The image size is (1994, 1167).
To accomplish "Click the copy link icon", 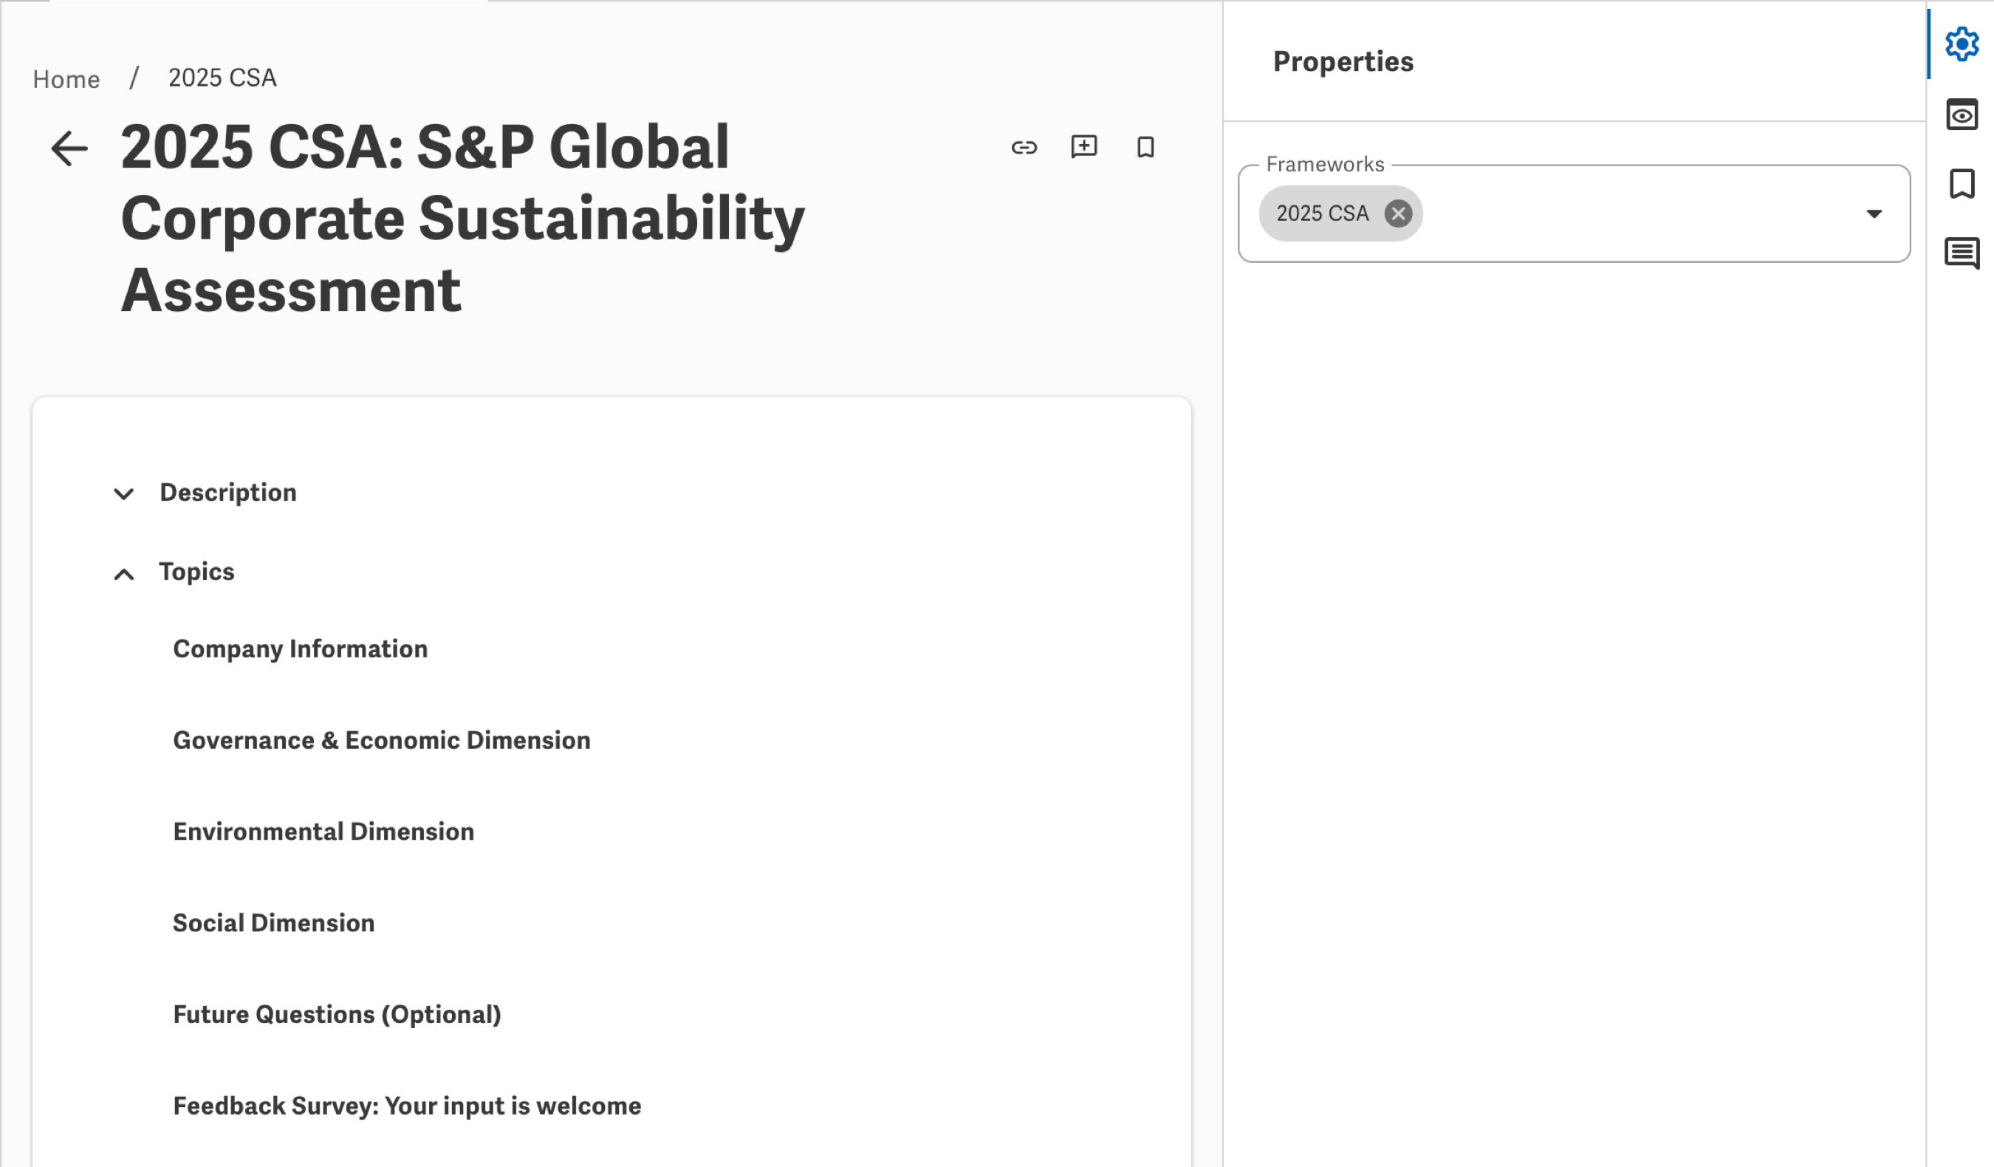I will pos(1026,147).
